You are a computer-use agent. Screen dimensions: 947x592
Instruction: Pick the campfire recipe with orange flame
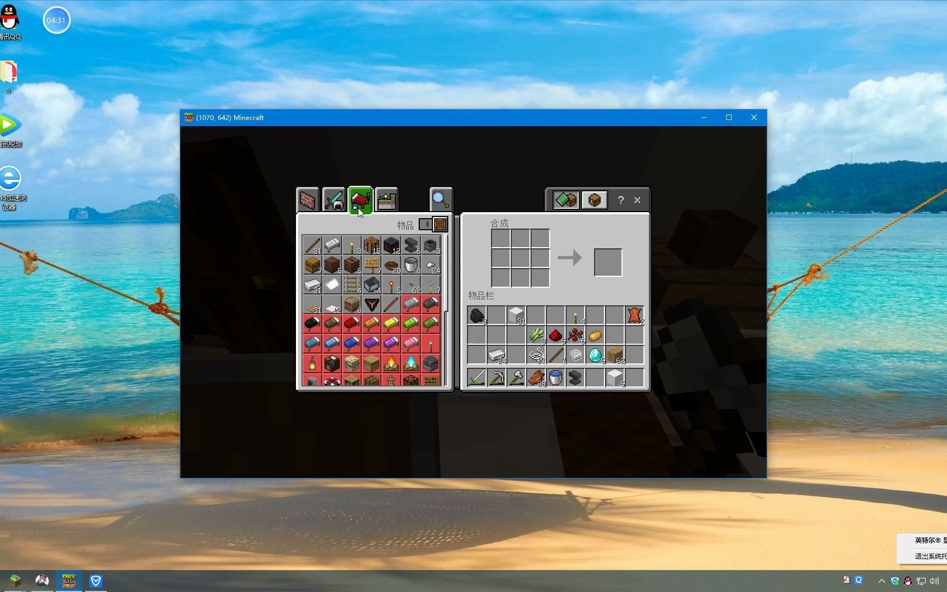391,364
